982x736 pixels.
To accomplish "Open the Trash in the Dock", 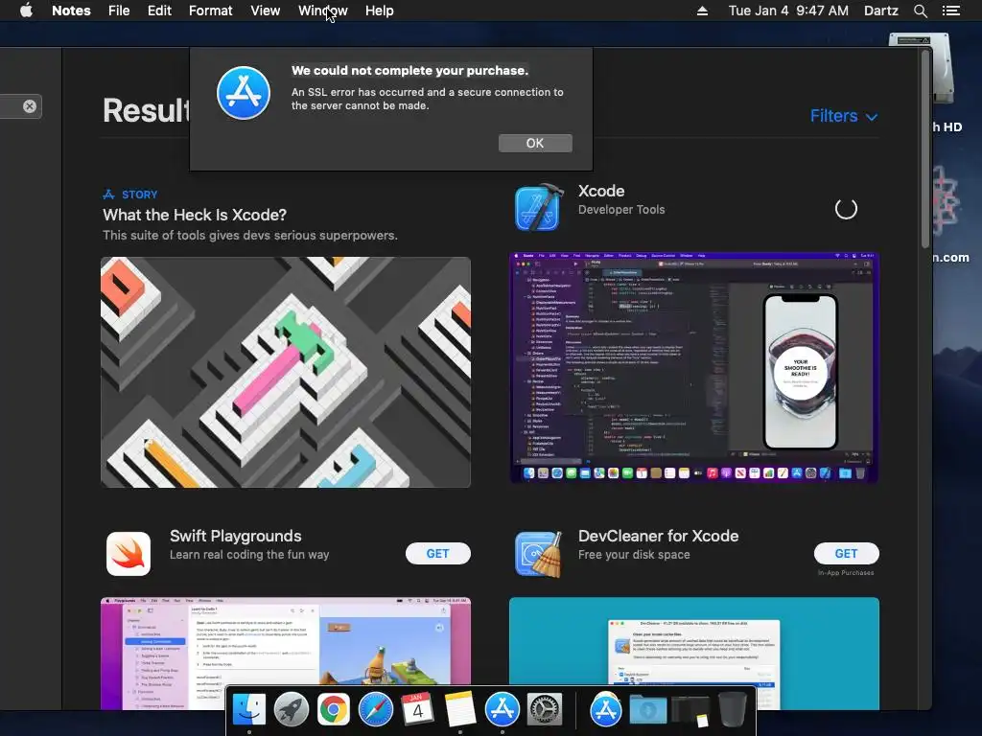I will 732,709.
